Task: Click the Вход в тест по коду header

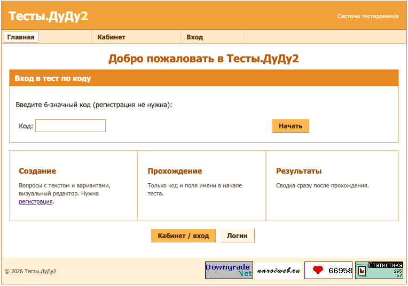Action: pyautogui.click(x=53, y=78)
